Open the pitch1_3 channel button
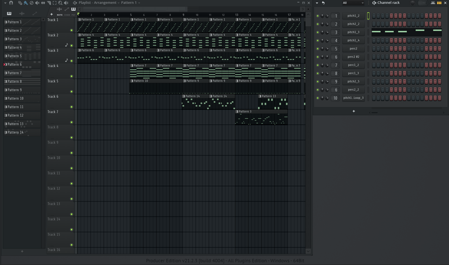The height and width of the screenshot is (265, 449). coord(353,32)
